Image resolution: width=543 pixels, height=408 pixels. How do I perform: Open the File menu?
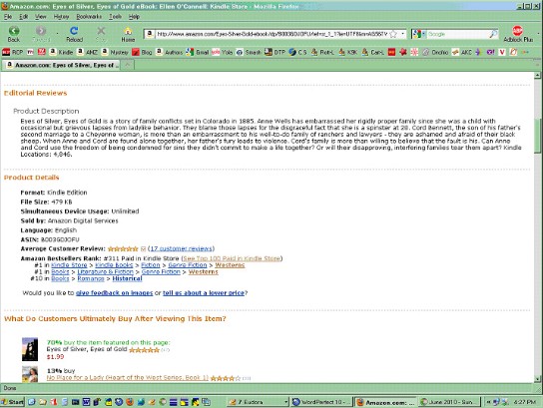8,16
